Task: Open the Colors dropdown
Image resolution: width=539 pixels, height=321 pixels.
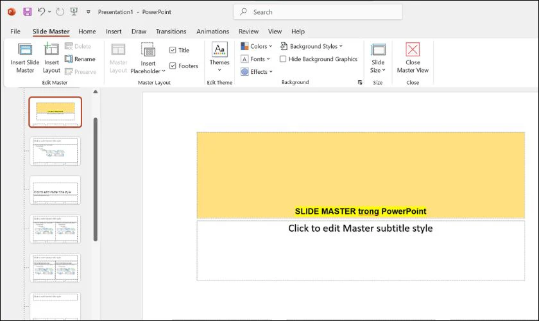Action: tap(257, 46)
